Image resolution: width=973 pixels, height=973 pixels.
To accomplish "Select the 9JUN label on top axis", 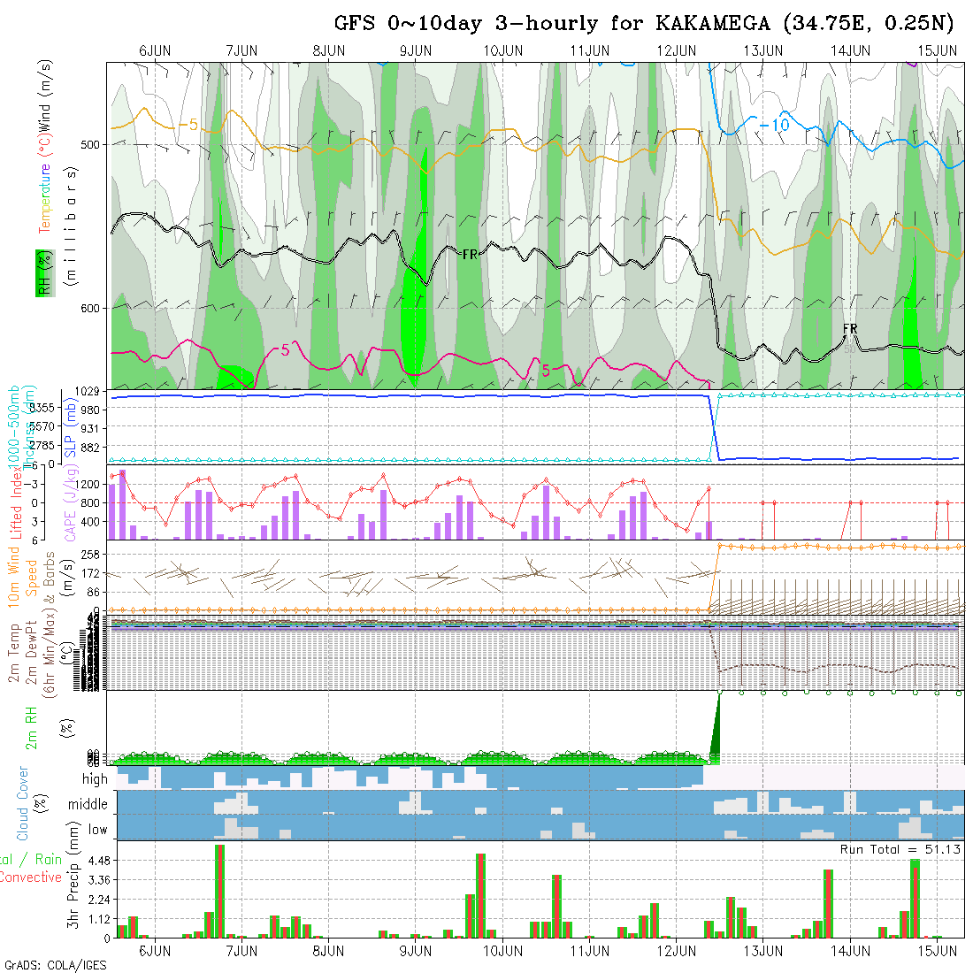I will point(416,50).
